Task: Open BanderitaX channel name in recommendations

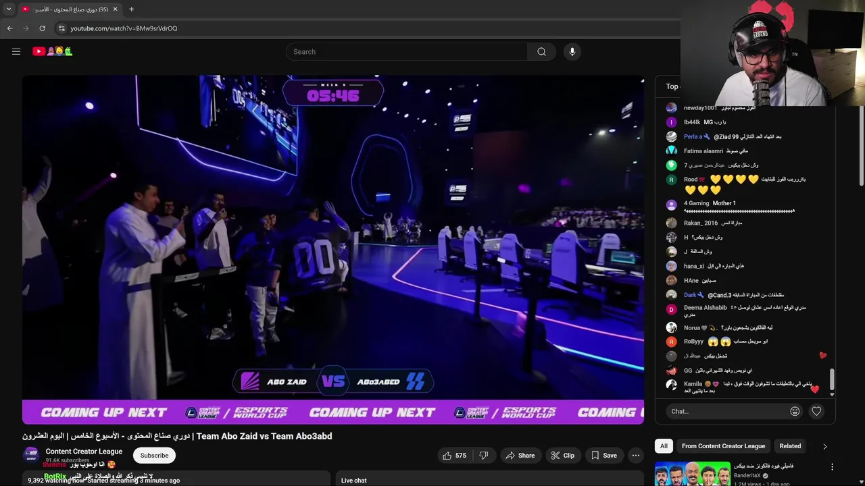Action: (747, 475)
